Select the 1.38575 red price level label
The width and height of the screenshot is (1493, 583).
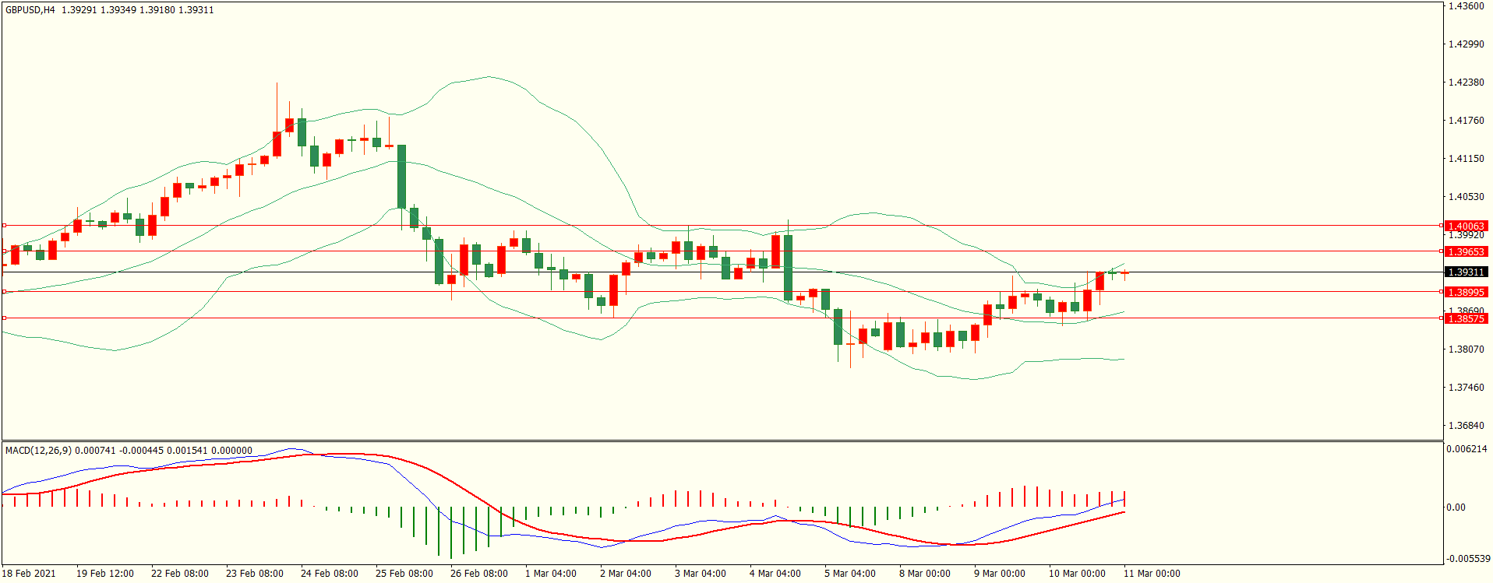[x=1466, y=319]
